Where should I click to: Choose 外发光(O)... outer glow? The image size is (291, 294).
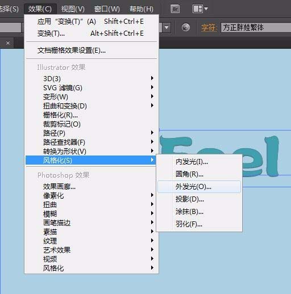pos(199,187)
